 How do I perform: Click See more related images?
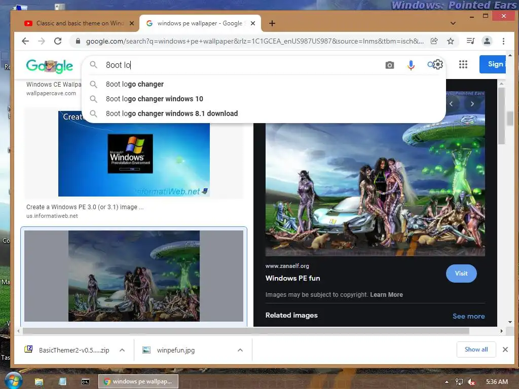tap(468, 316)
